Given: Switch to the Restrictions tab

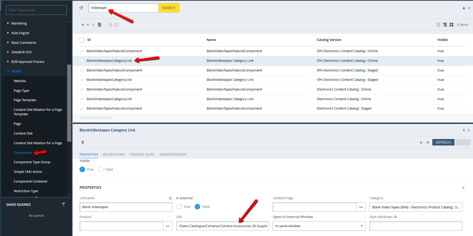Looking at the screenshot, I should pos(114,154).
